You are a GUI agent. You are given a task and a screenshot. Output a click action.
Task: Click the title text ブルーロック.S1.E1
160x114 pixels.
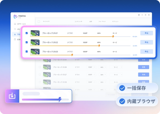[x=50, y=33]
